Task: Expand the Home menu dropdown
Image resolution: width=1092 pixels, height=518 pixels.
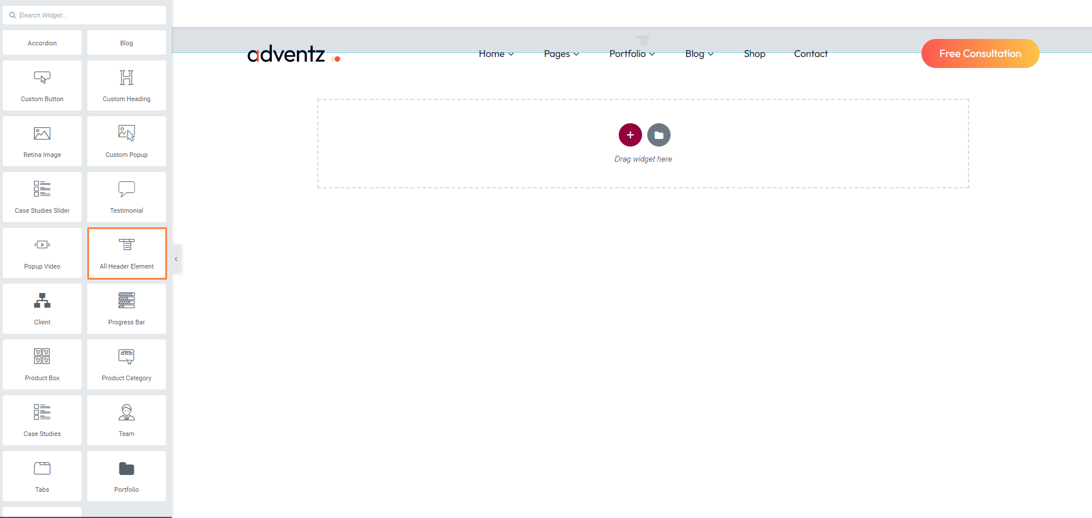Action: pyautogui.click(x=496, y=53)
